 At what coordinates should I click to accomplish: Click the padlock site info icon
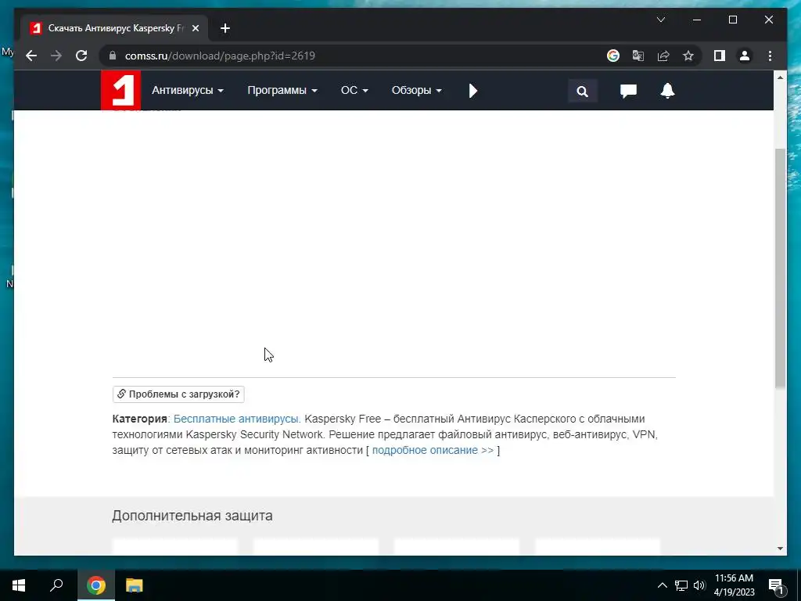[x=113, y=56]
